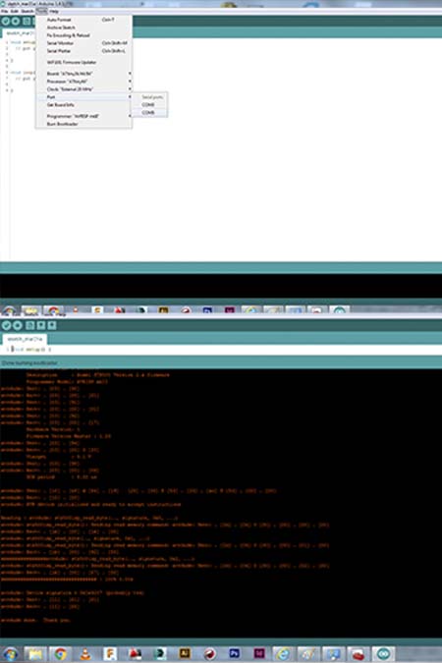Click Open sketch icon in lower Arduino window
Screen dimensions: 442x663
click(40, 325)
